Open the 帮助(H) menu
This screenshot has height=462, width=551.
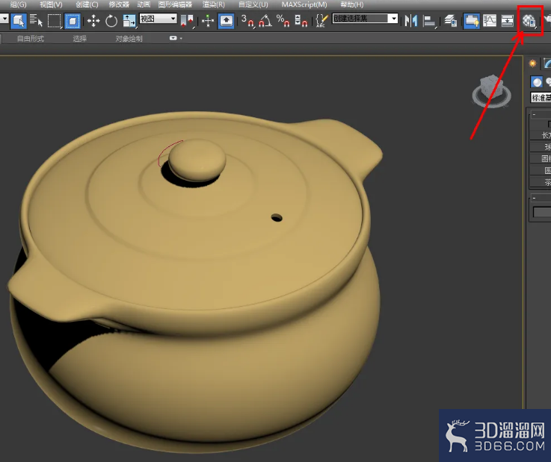tap(351, 4)
